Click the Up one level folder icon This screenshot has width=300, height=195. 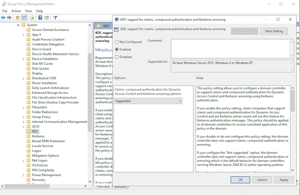point(17,18)
